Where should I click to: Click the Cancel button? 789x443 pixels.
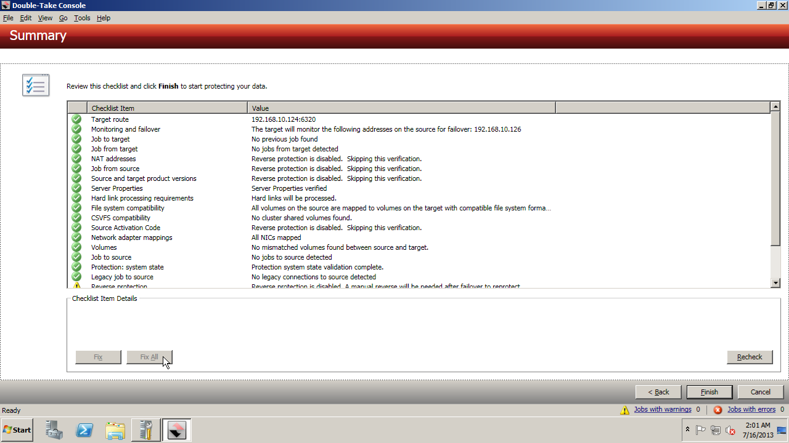pos(761,392)
